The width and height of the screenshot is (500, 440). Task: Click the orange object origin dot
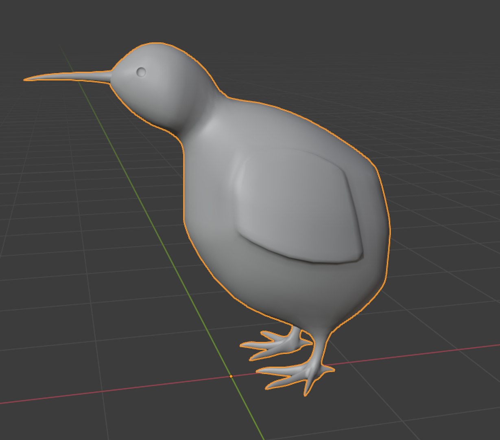coord(231,376)
